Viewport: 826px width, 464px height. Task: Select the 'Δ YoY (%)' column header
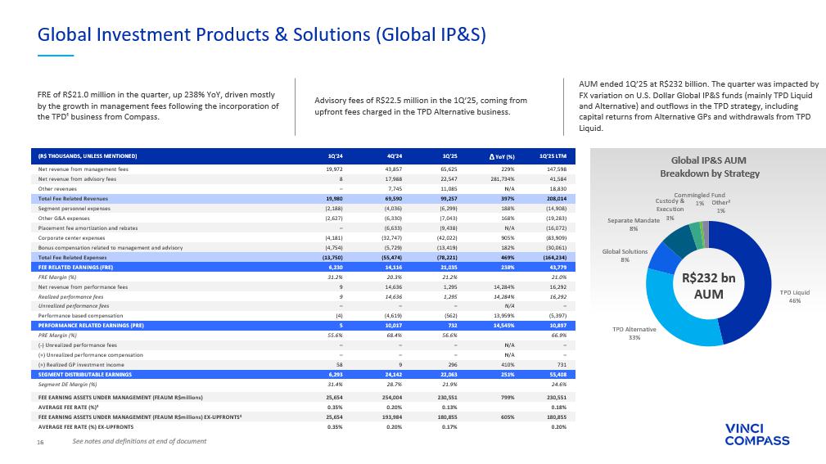(502, 156)
